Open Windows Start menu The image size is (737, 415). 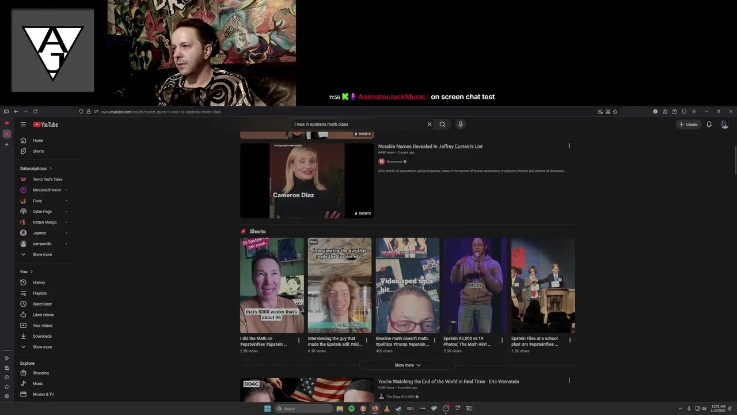click(x=268, y=409)
